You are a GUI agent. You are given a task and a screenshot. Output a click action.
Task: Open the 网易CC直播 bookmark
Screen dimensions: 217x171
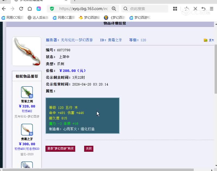coord(64,18)
